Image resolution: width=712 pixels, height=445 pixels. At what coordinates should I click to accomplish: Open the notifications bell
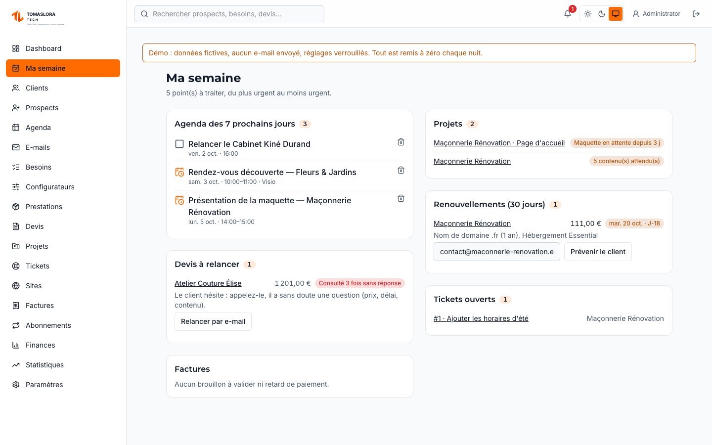click(x=568, y=14)
